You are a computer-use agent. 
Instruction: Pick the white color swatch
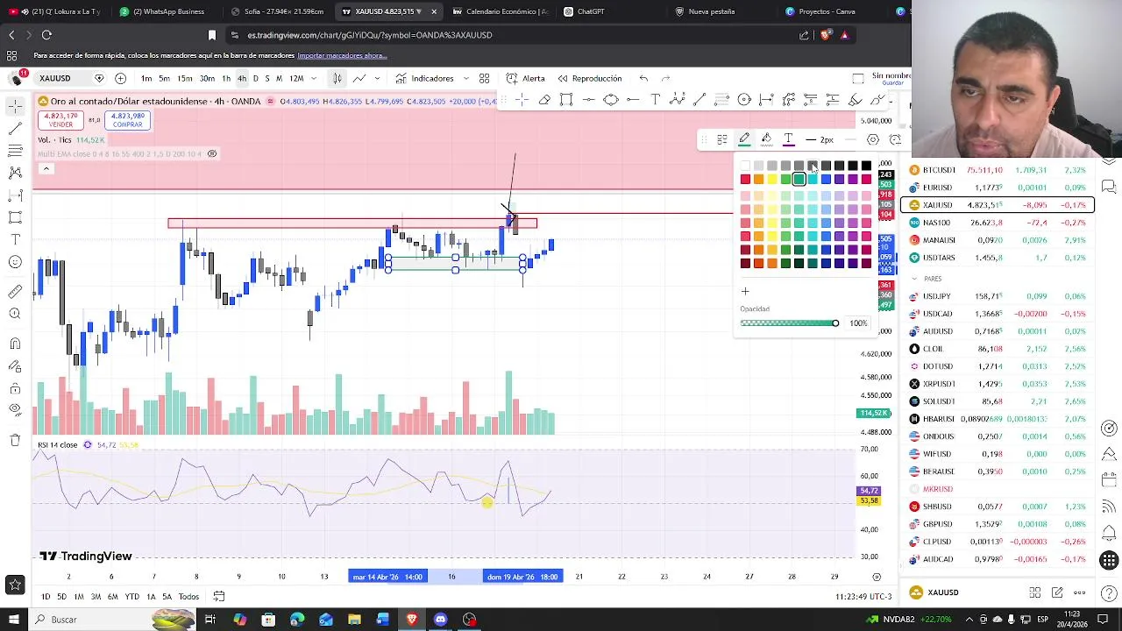[745, 166]
